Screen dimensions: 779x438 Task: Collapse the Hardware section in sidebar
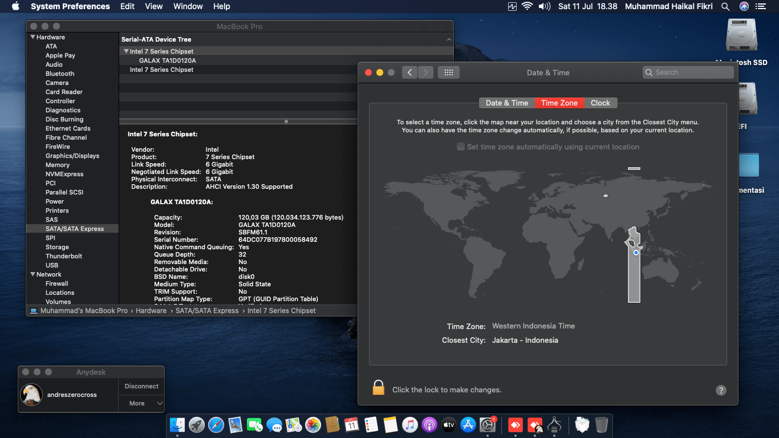click(33, 37)
